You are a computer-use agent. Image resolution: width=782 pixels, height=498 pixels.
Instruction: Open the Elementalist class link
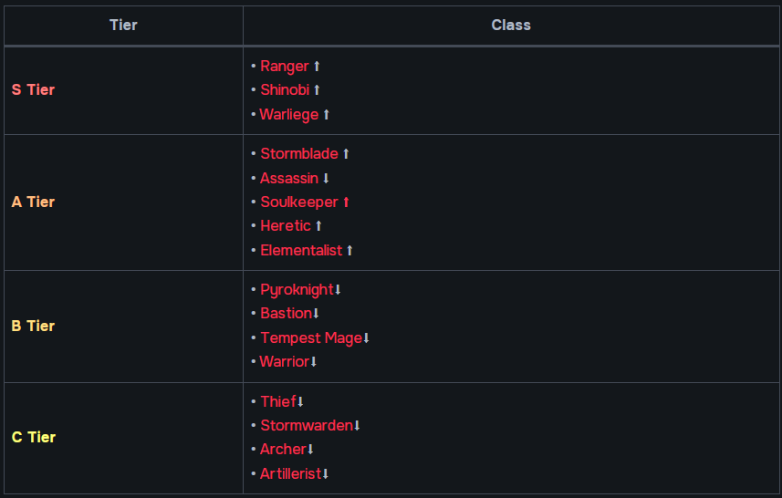pos(301,250)
